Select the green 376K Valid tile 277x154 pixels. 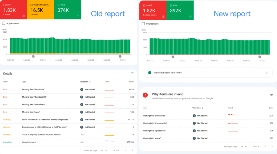pos(68,10)
